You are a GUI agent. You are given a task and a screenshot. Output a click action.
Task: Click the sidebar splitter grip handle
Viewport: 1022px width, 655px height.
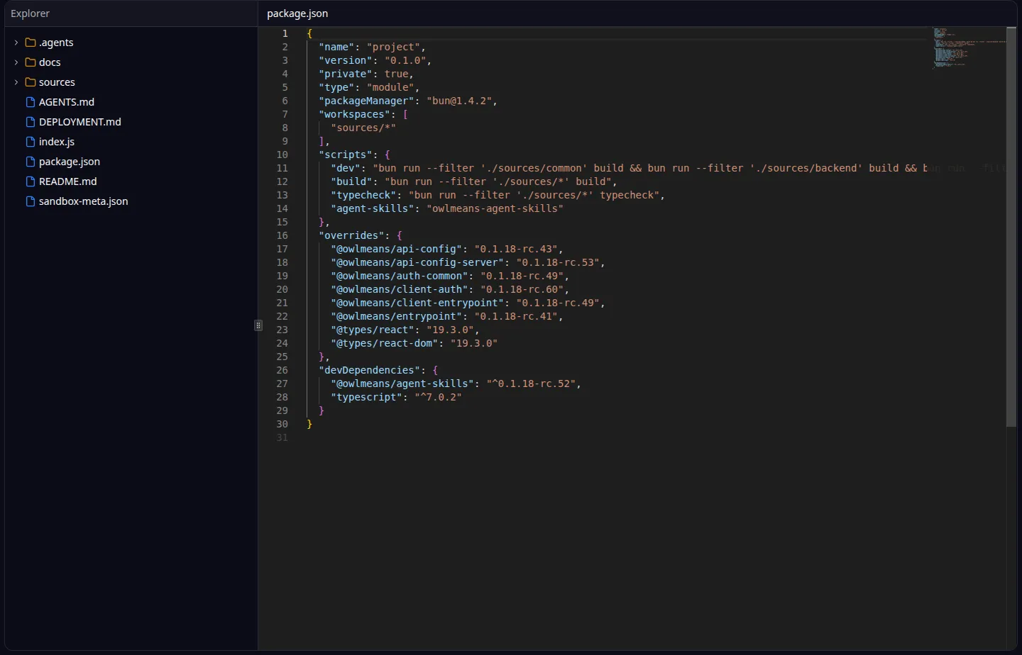pos(258,325)
